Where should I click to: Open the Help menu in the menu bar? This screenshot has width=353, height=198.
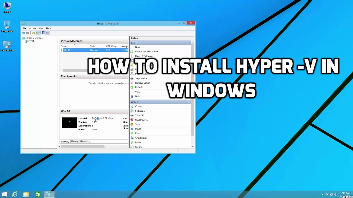[49, 28]
